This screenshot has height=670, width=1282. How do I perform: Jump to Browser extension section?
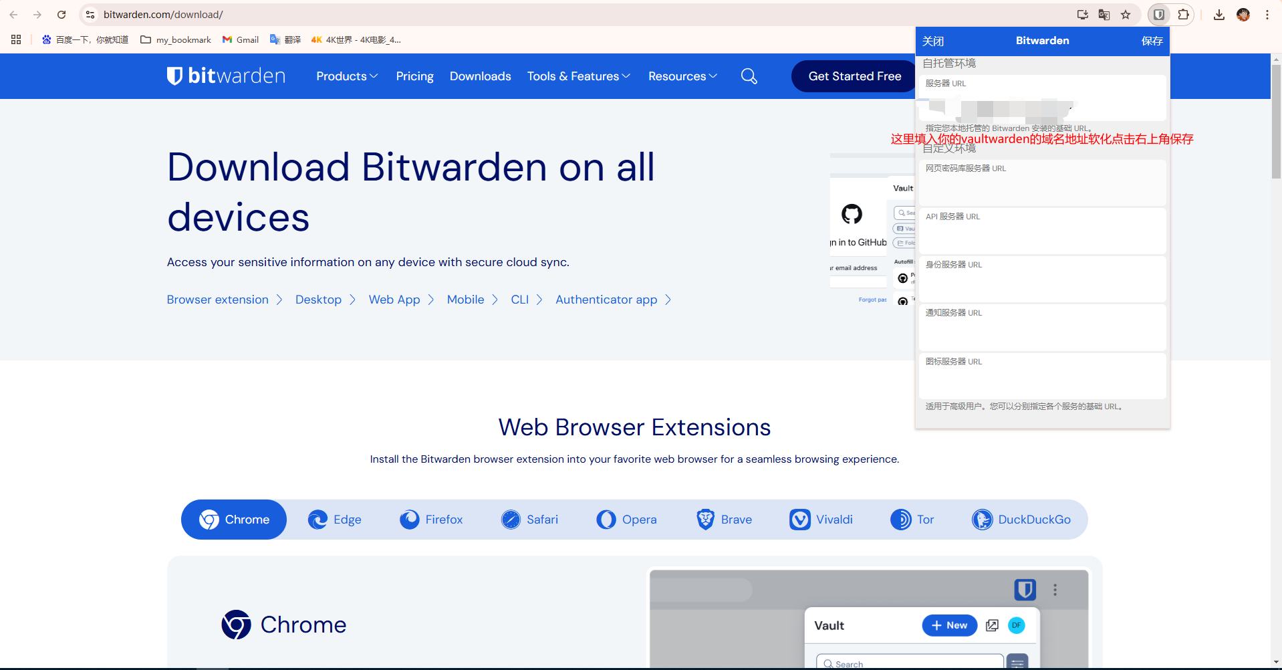click(x=225, y=300)
